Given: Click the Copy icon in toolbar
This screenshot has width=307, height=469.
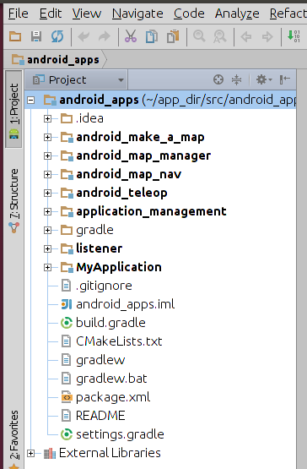Looking at the screenshot, I should [x=152, y=36].
